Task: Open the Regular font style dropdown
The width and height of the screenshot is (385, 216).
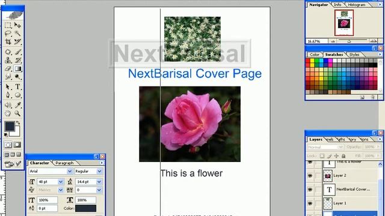Action: pyautogui.click(x=99, y=171)
